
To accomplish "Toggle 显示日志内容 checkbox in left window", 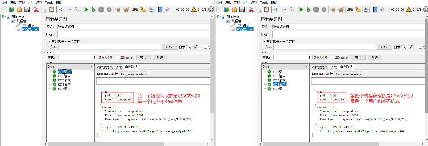I will point(205,47).
